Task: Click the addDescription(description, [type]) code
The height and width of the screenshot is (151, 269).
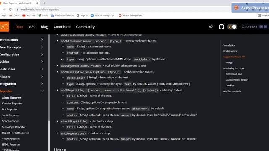Action: (90, 72)
